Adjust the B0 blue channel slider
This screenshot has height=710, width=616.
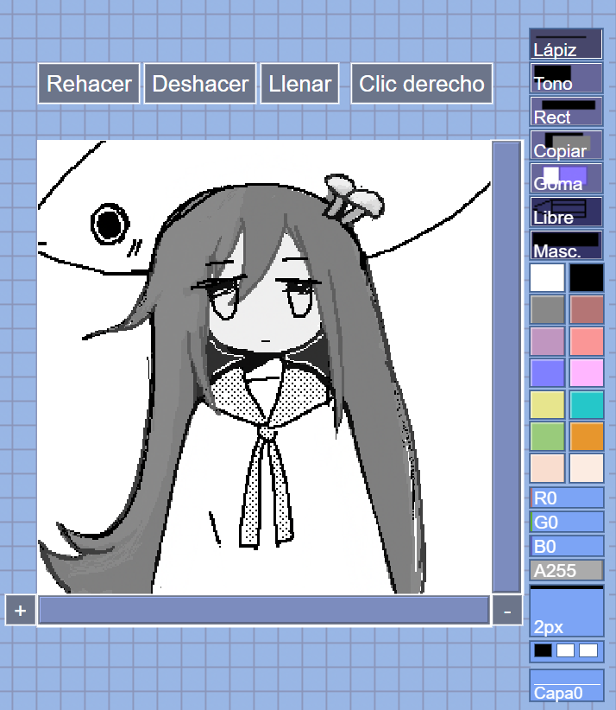(567, 546)
